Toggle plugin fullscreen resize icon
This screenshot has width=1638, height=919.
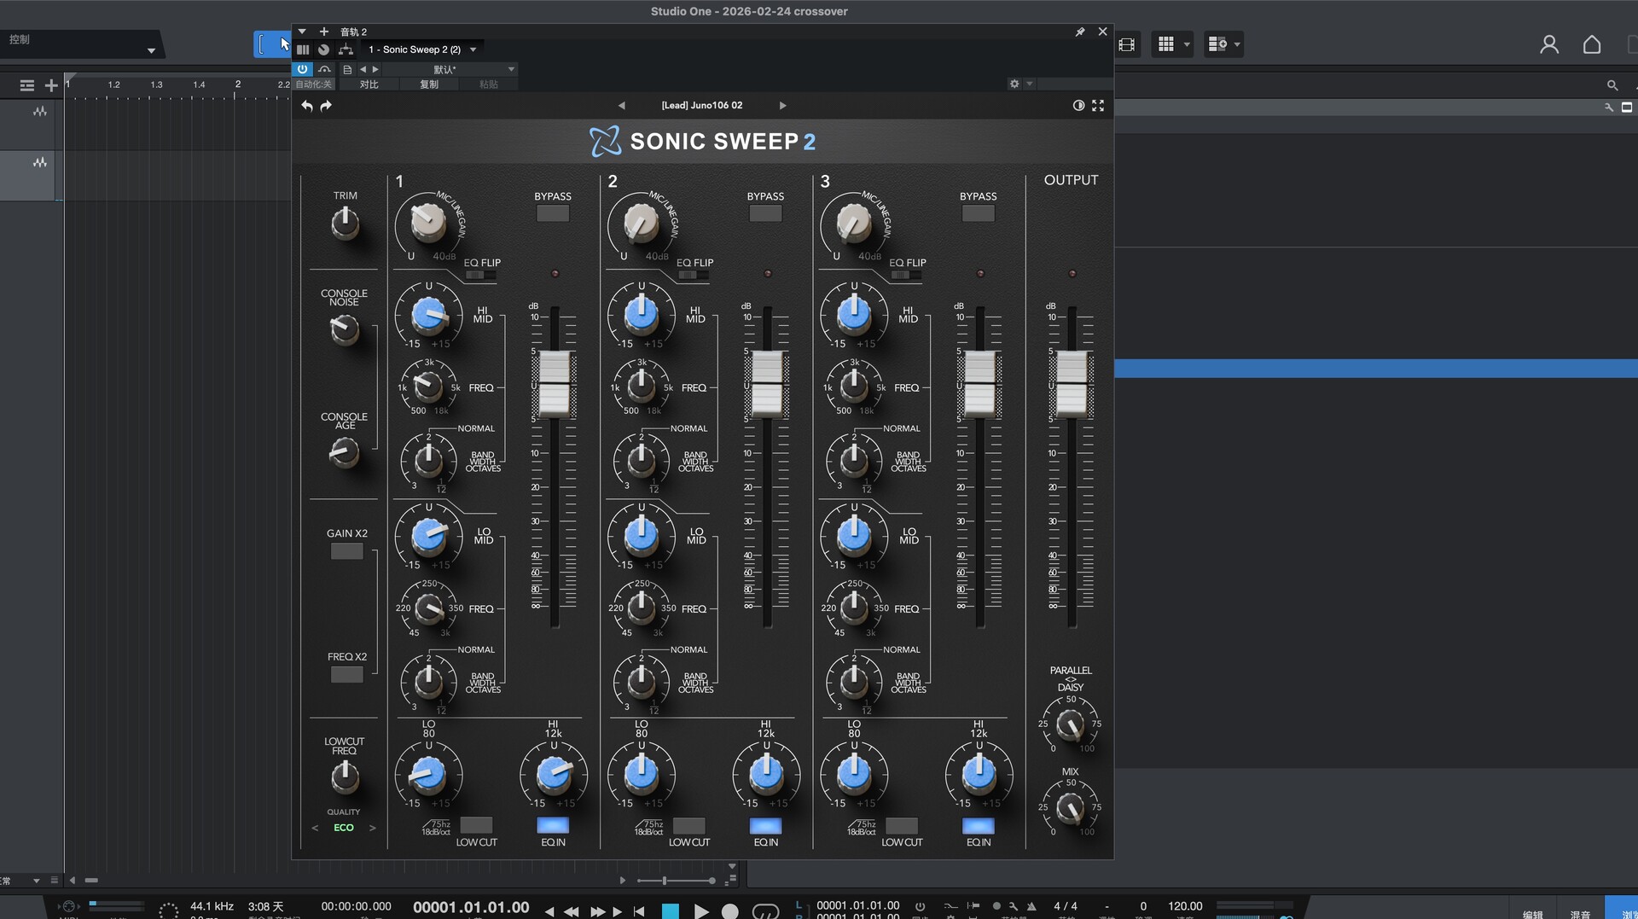pyautogui.click(x=1098, y=106)
